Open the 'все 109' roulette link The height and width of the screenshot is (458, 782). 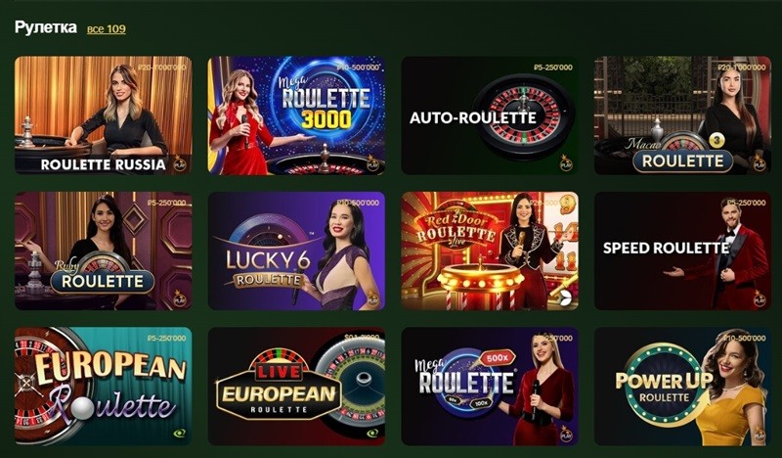(x=107, y=29)
